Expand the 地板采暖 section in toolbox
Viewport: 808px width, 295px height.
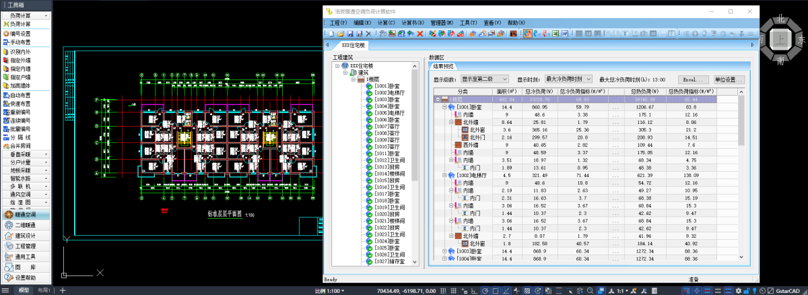pos(27,170)
